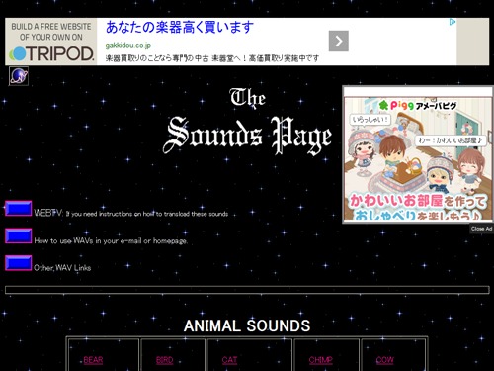Open How to use WAVs in e-mail link
Viewport: 494px width, 371px height.
tap(111, 241)
